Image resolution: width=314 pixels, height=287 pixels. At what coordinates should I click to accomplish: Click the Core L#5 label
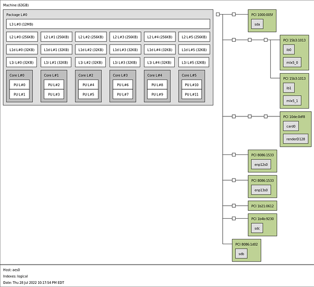click(189, 75)
